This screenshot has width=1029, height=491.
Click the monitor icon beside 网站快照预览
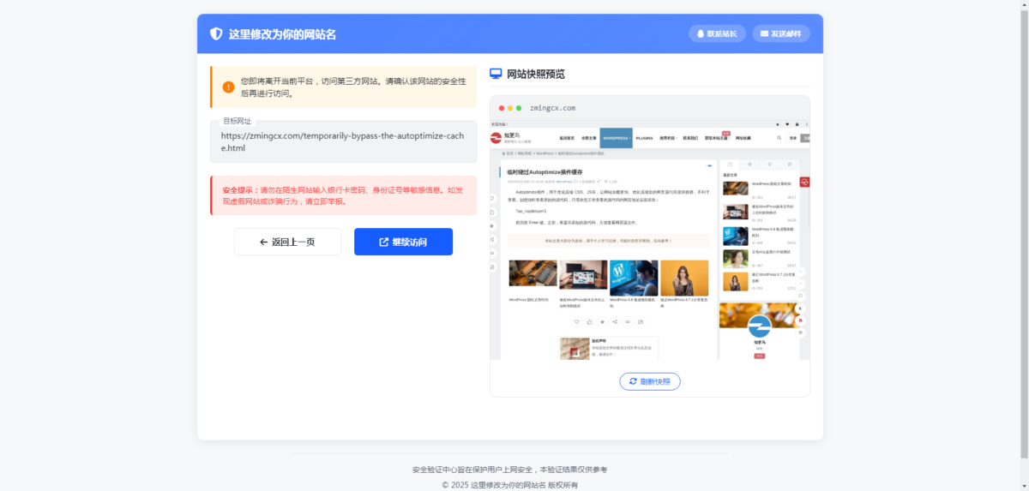coord(496,74)
